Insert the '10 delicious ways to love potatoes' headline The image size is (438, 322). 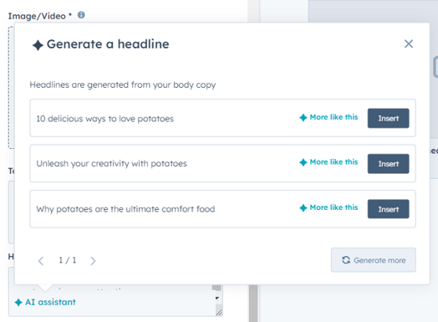(389, 118)
